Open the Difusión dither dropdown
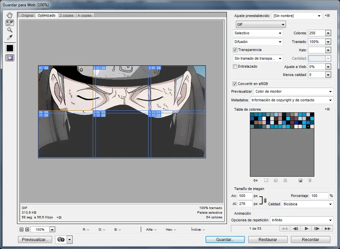This screenshot has width=340, height=249. (258, 42)
